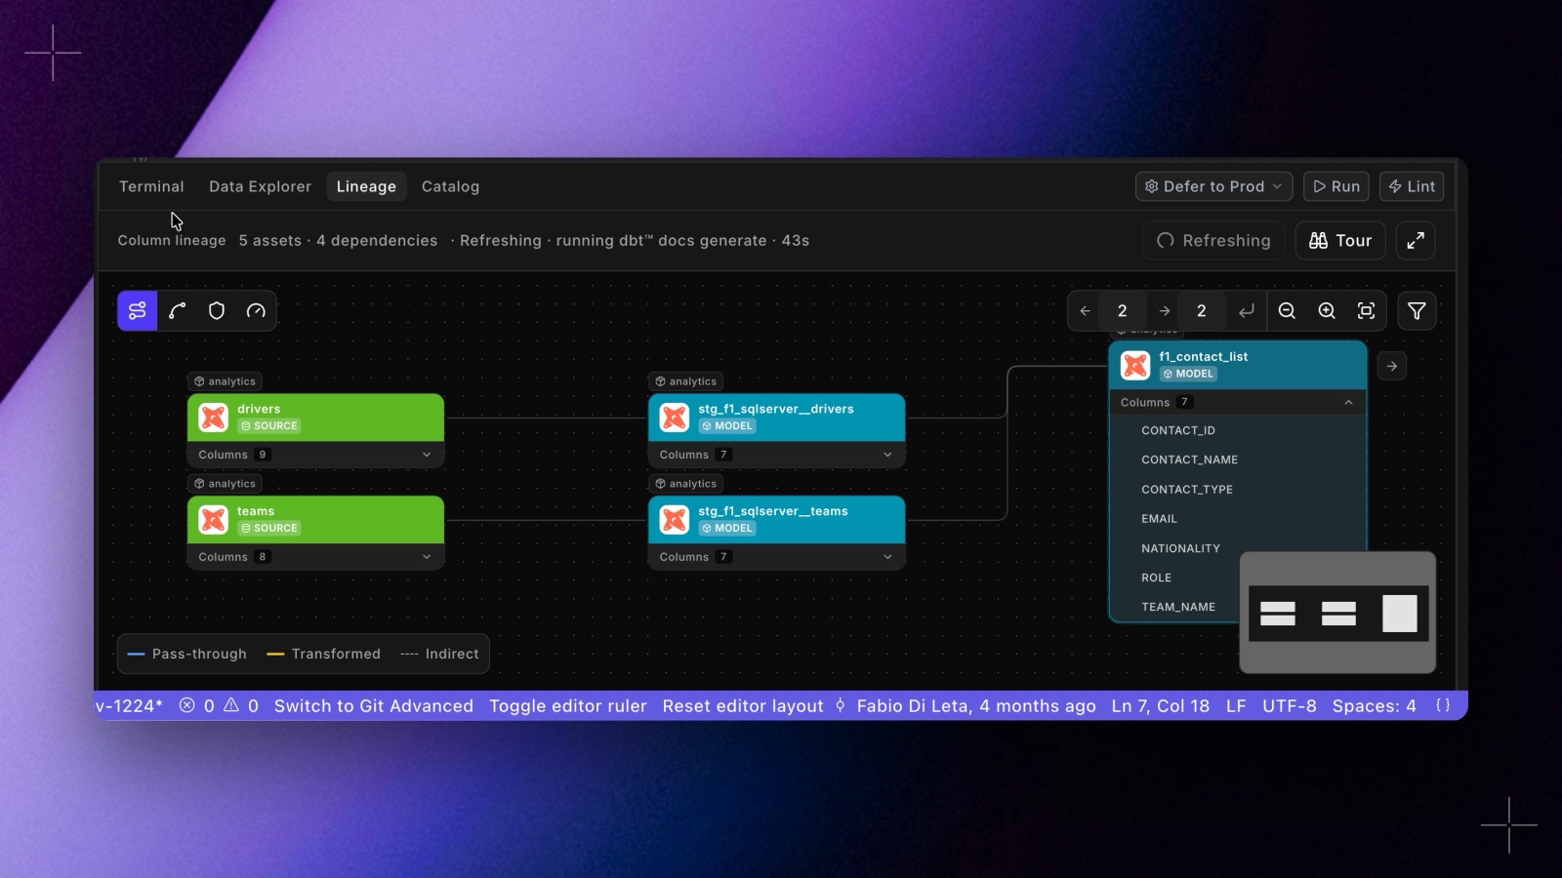Start the Tour
The width and height of the screenshot is (1562, 878).
pos(1340,241)
